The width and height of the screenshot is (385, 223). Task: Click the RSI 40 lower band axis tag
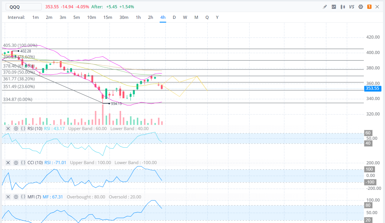click(368, 143)
